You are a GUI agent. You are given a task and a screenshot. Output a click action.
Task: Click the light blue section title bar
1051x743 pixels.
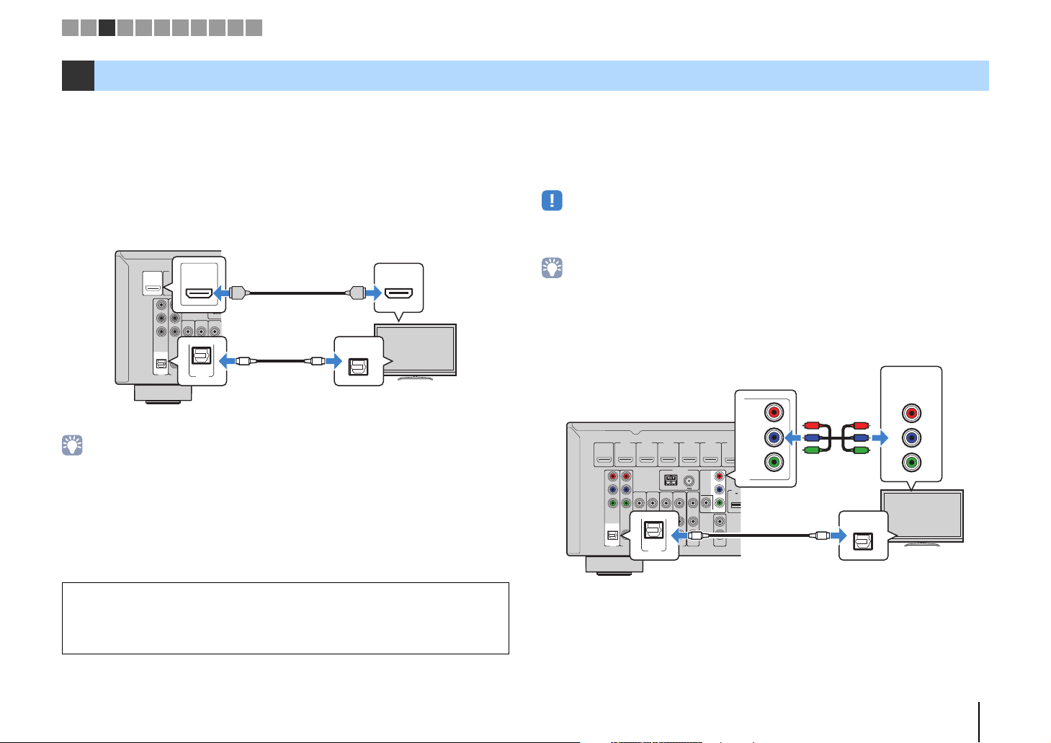click(x=542, y=76)
